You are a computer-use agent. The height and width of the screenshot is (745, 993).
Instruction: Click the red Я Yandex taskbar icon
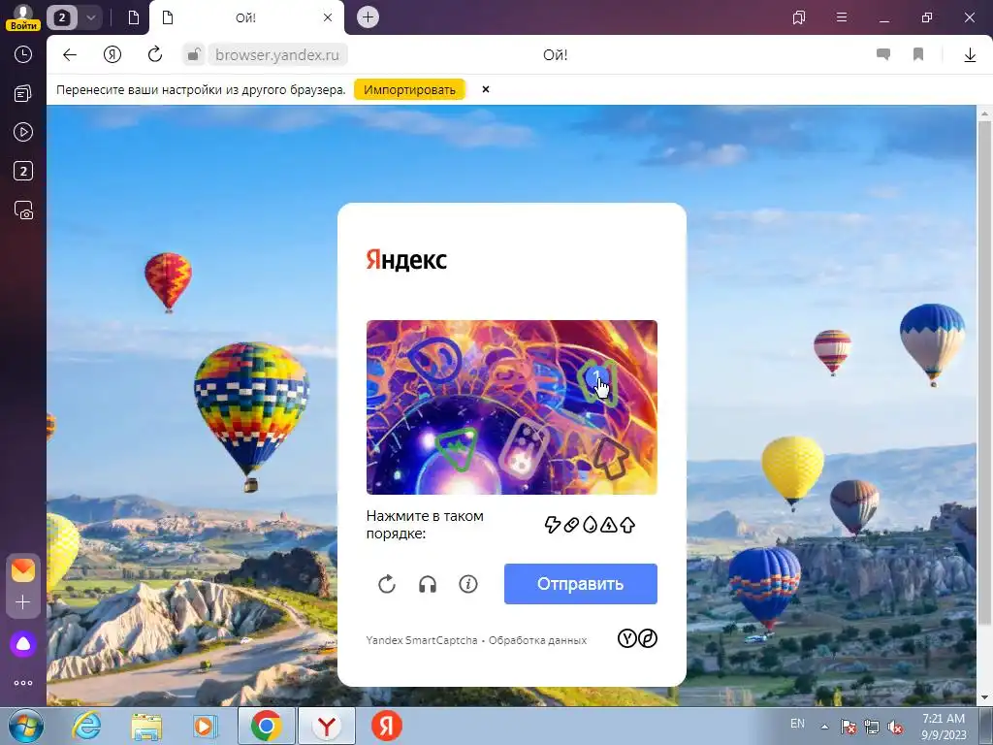click(386, 726)
